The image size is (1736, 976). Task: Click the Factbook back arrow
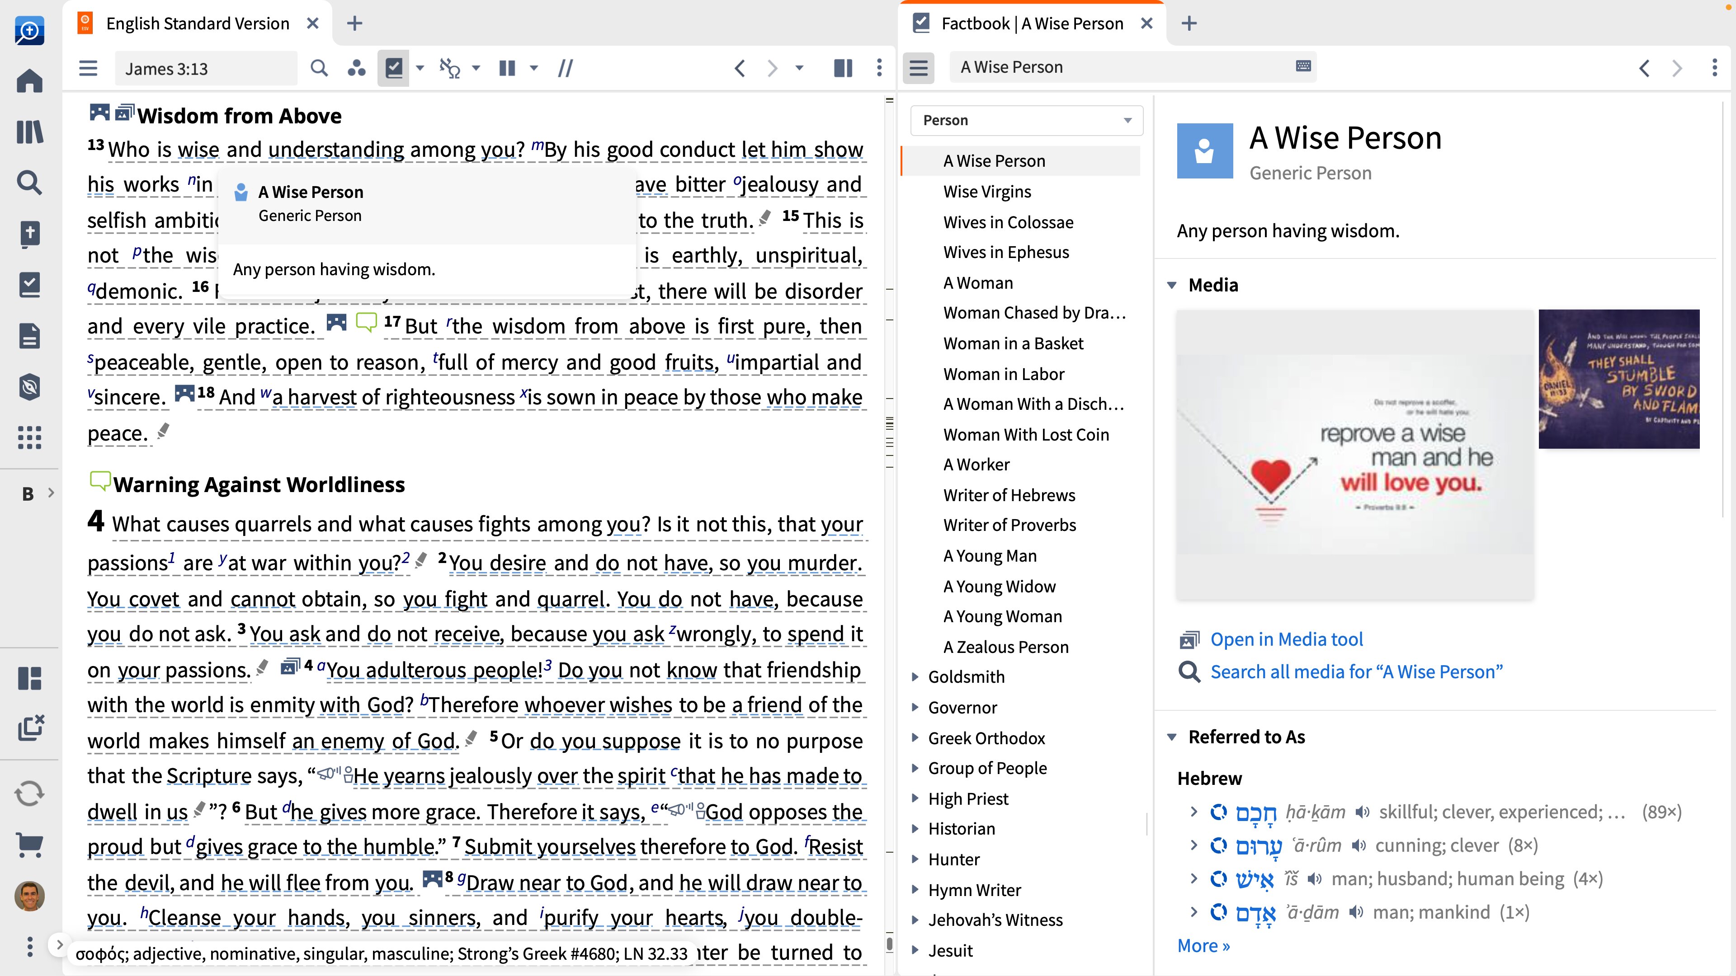[1644, 68]
